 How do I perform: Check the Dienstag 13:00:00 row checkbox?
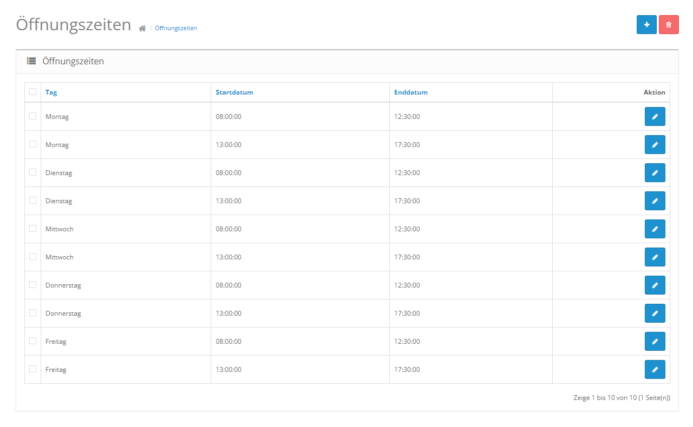[33, 201]
